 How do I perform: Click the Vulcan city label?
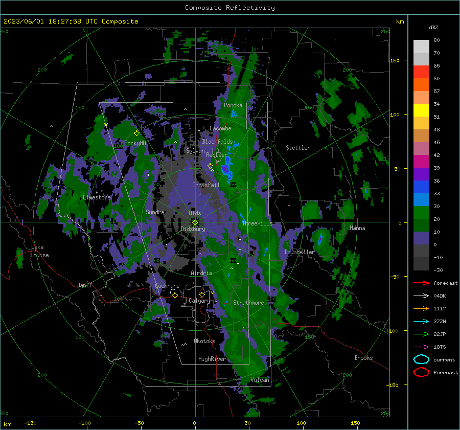(260, 380)
